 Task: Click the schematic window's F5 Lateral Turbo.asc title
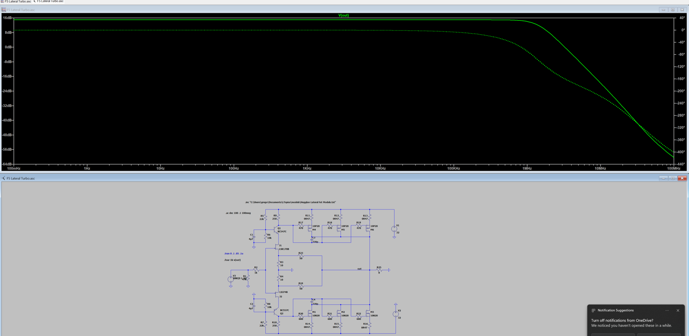tap(21, 178)
